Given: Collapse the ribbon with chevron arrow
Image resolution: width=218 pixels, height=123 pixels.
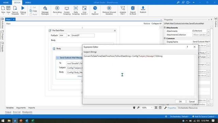Looking at the screenshot, I should pyautogui.click(x=193, y=2).
